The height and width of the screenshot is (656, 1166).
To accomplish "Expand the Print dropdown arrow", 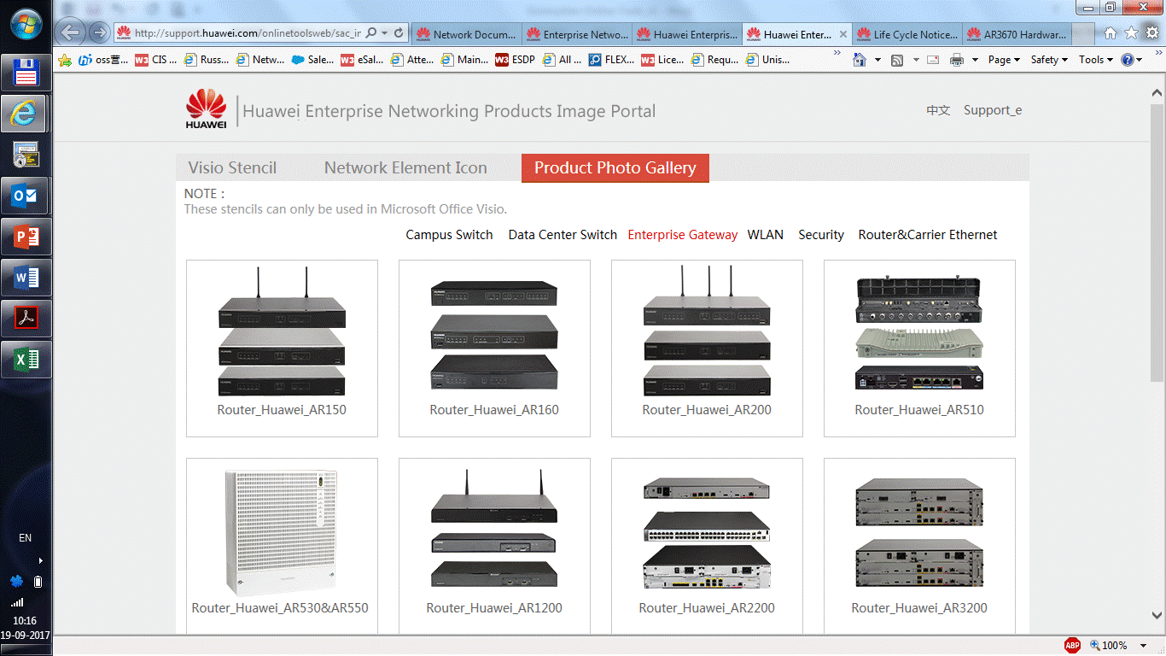I will 975,60.
